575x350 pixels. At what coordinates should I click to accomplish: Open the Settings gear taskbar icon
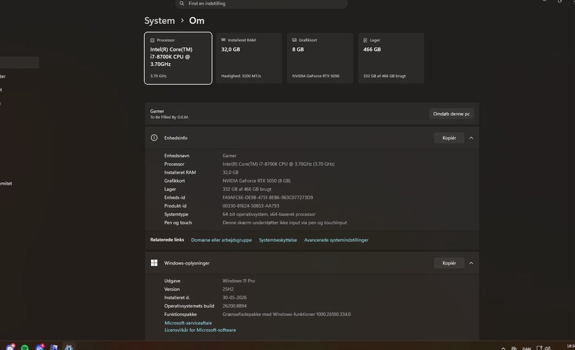tap(68, 348)
